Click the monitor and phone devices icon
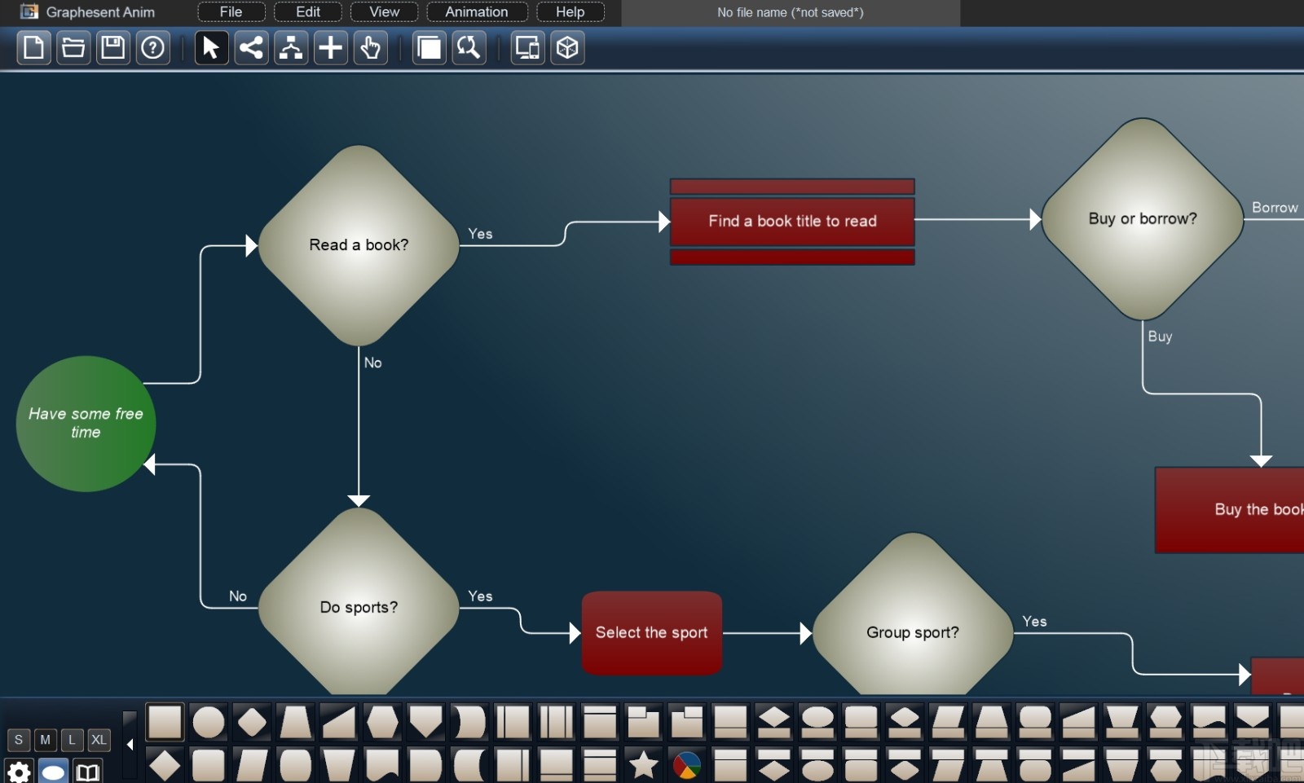The width and height of the screenshot is (1304, 783). pyautogui.click(x=528, y=48)
